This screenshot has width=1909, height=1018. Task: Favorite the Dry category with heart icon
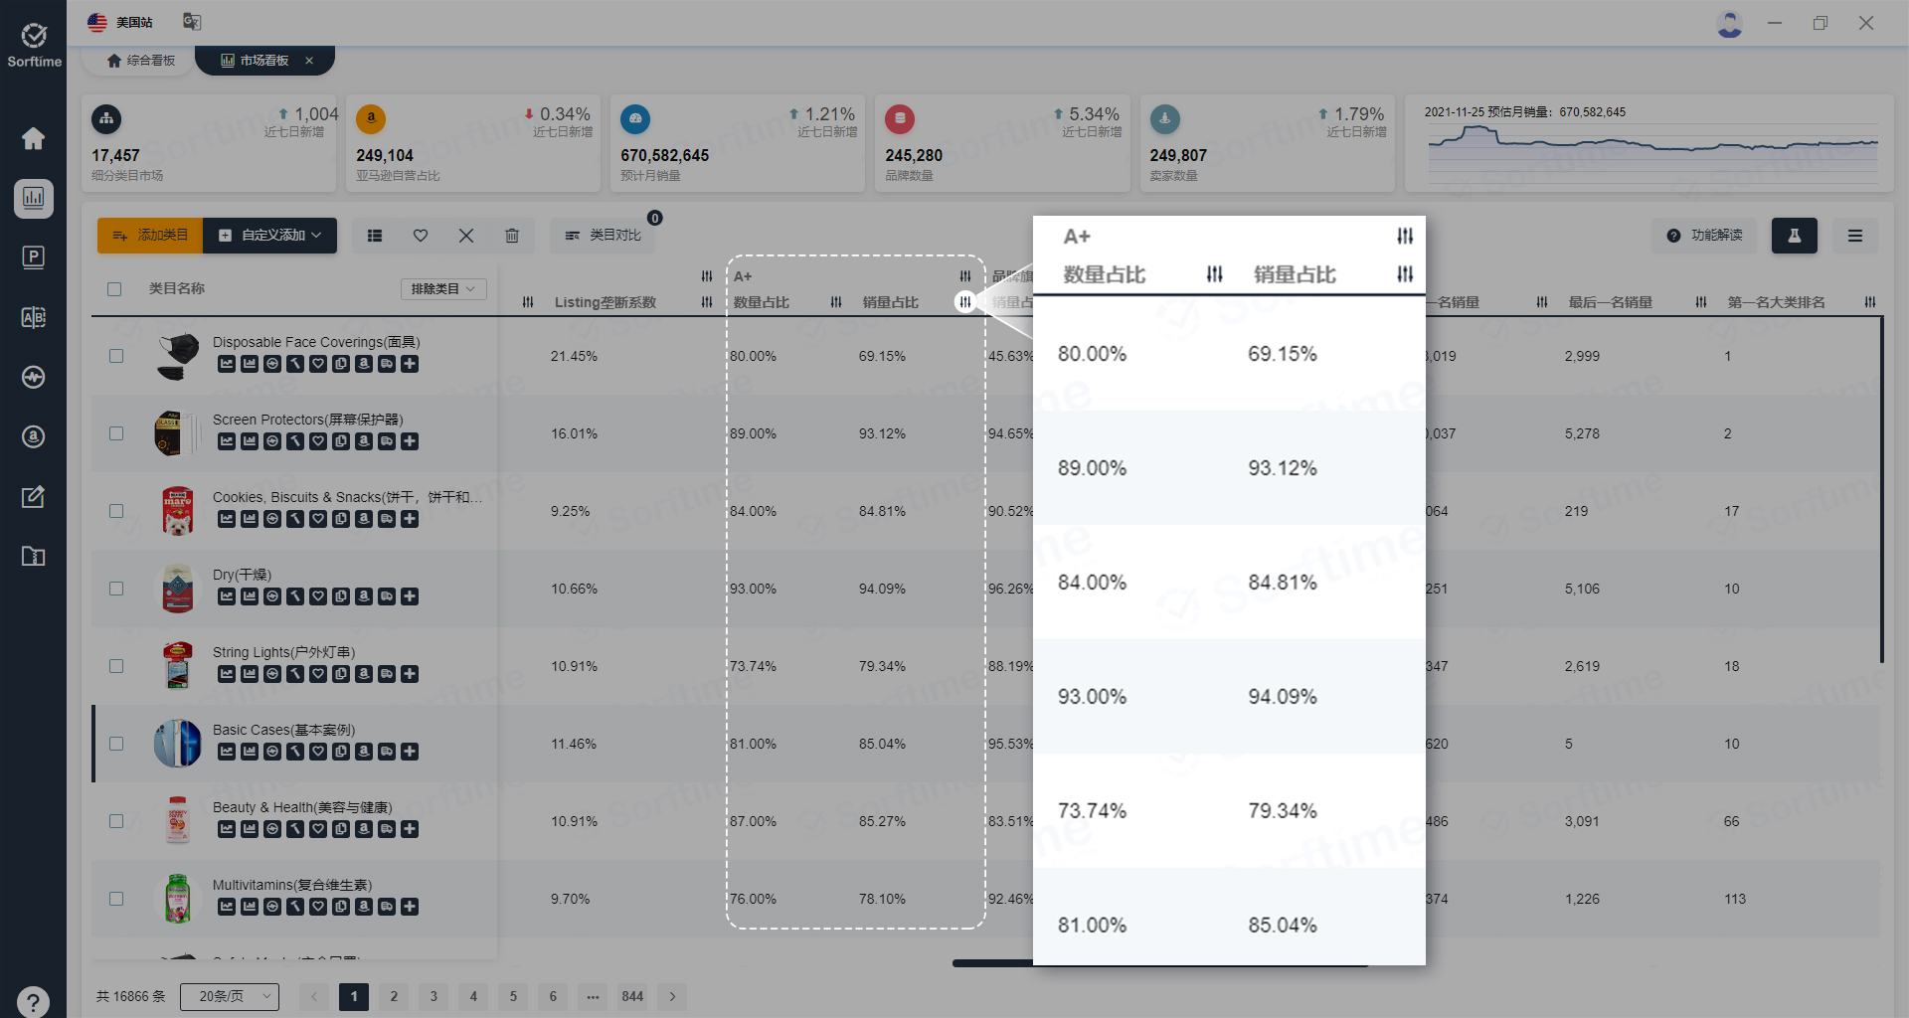(x=318, y=596)
